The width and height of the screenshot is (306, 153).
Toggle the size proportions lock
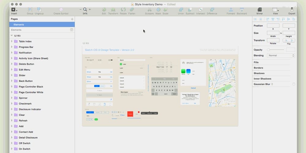(281, 33)
